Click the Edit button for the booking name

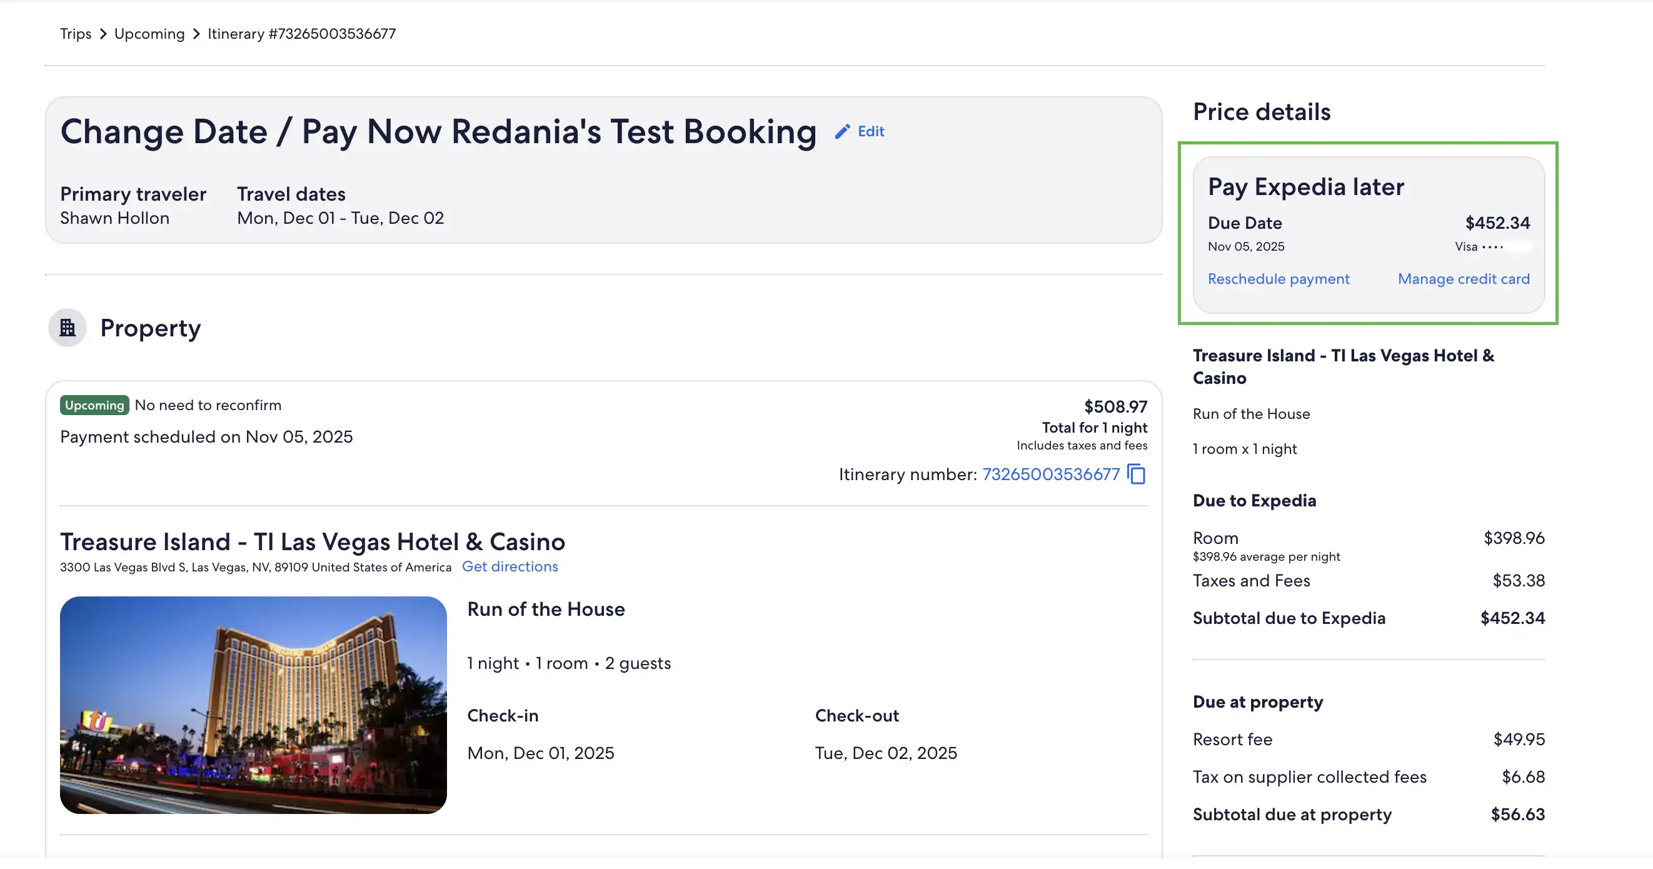click(870, 131)
